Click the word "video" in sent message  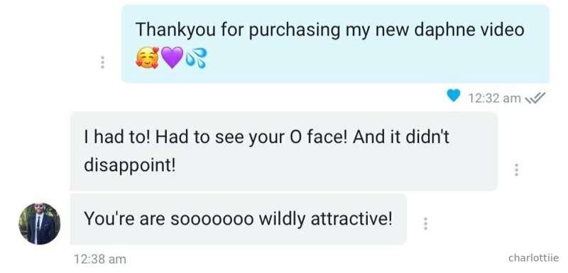[503, 29]
